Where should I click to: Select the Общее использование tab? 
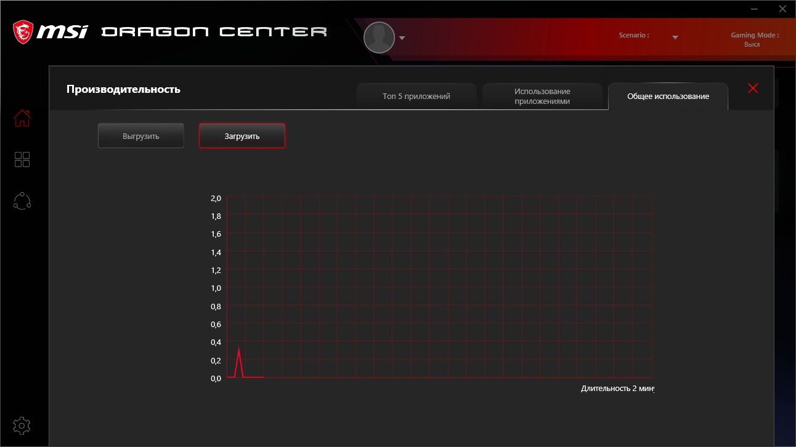coord(668,97)
